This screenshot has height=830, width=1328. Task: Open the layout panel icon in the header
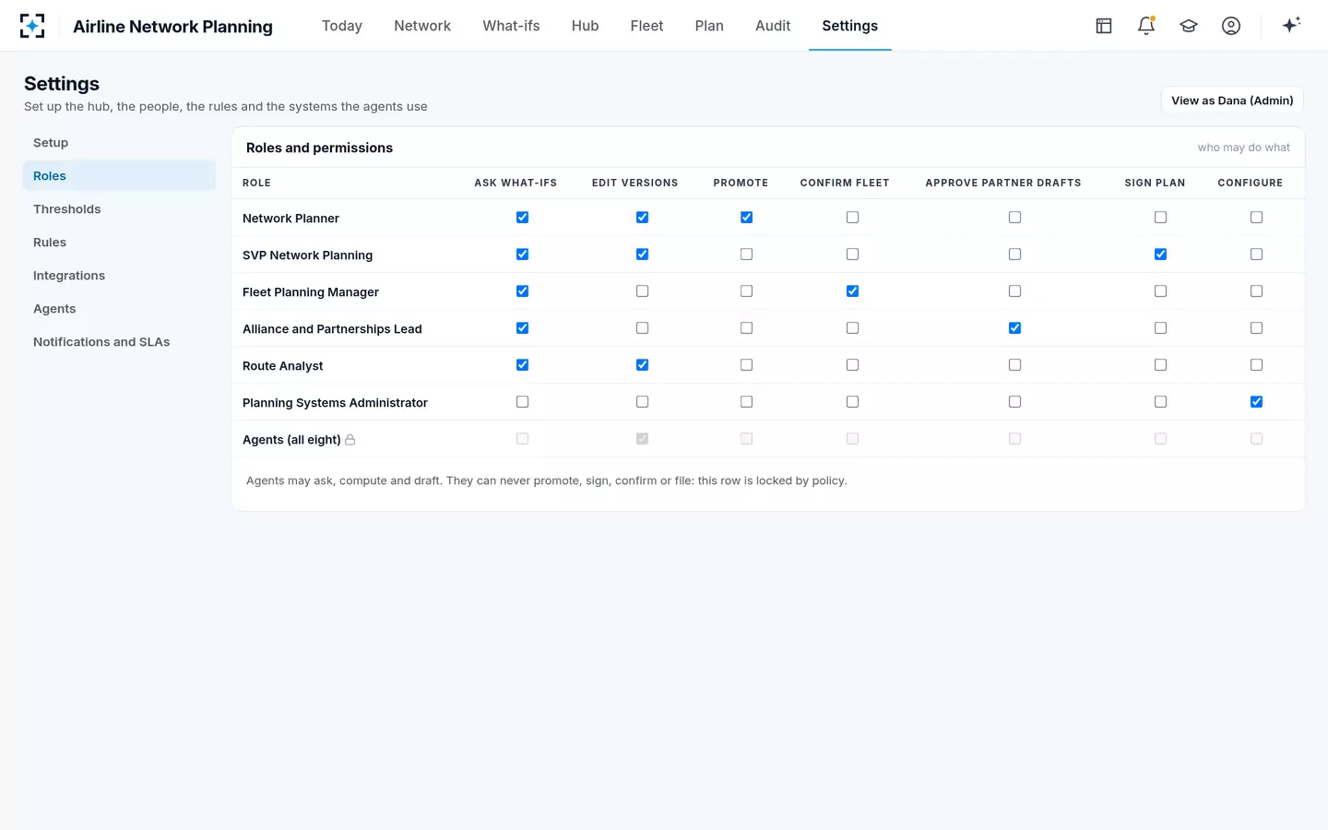click(1104, 26)
